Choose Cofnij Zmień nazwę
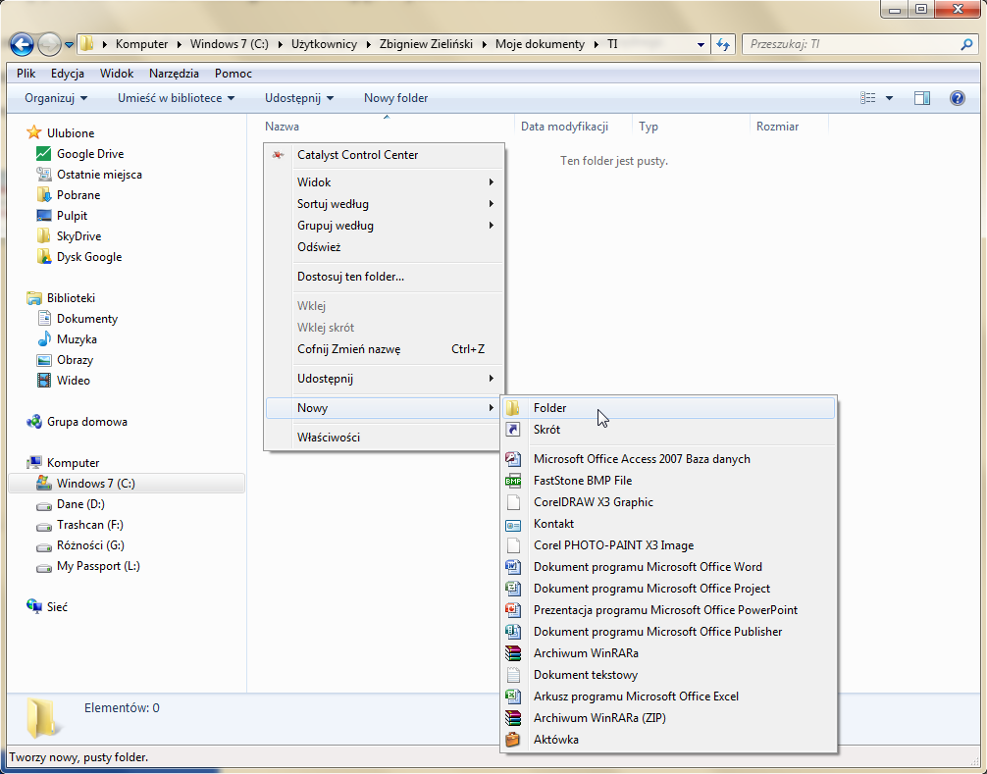This screenshot has height=774, width=987. (384, 349)
